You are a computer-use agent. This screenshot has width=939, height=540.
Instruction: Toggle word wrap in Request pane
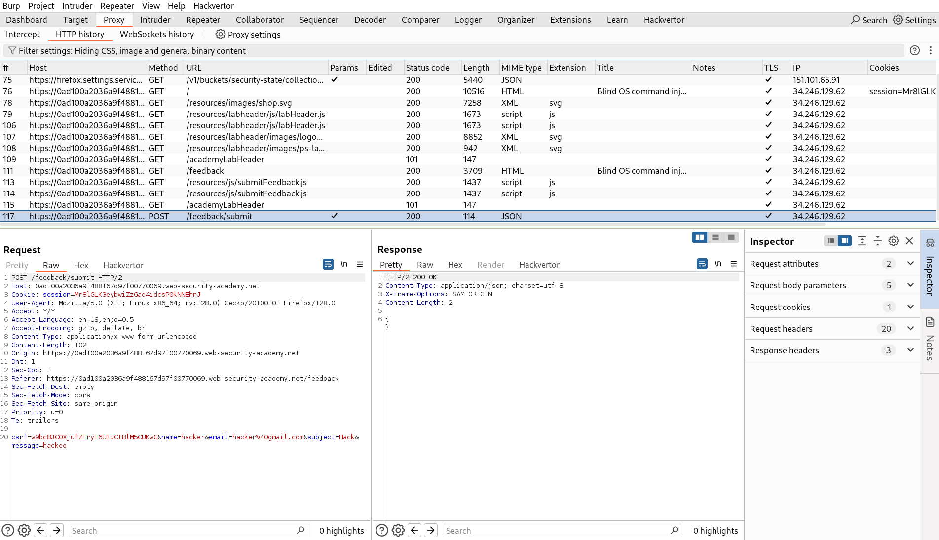(x=328, y=264)
